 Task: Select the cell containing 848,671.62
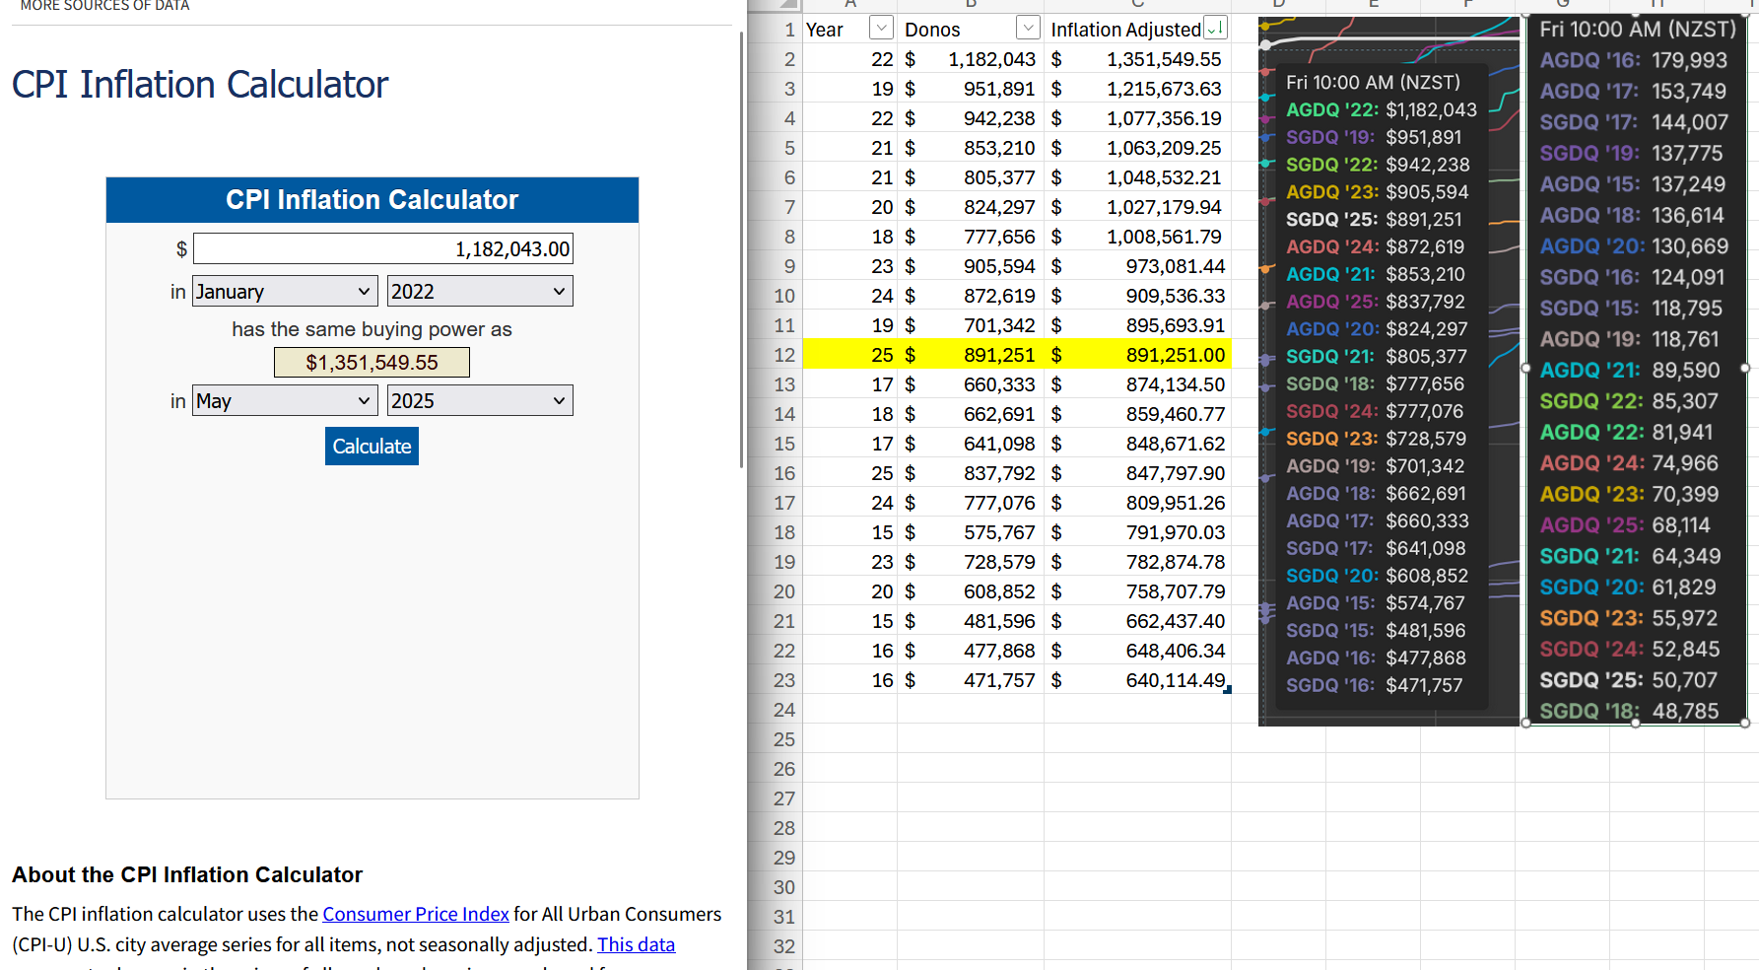click(1137, 444)
